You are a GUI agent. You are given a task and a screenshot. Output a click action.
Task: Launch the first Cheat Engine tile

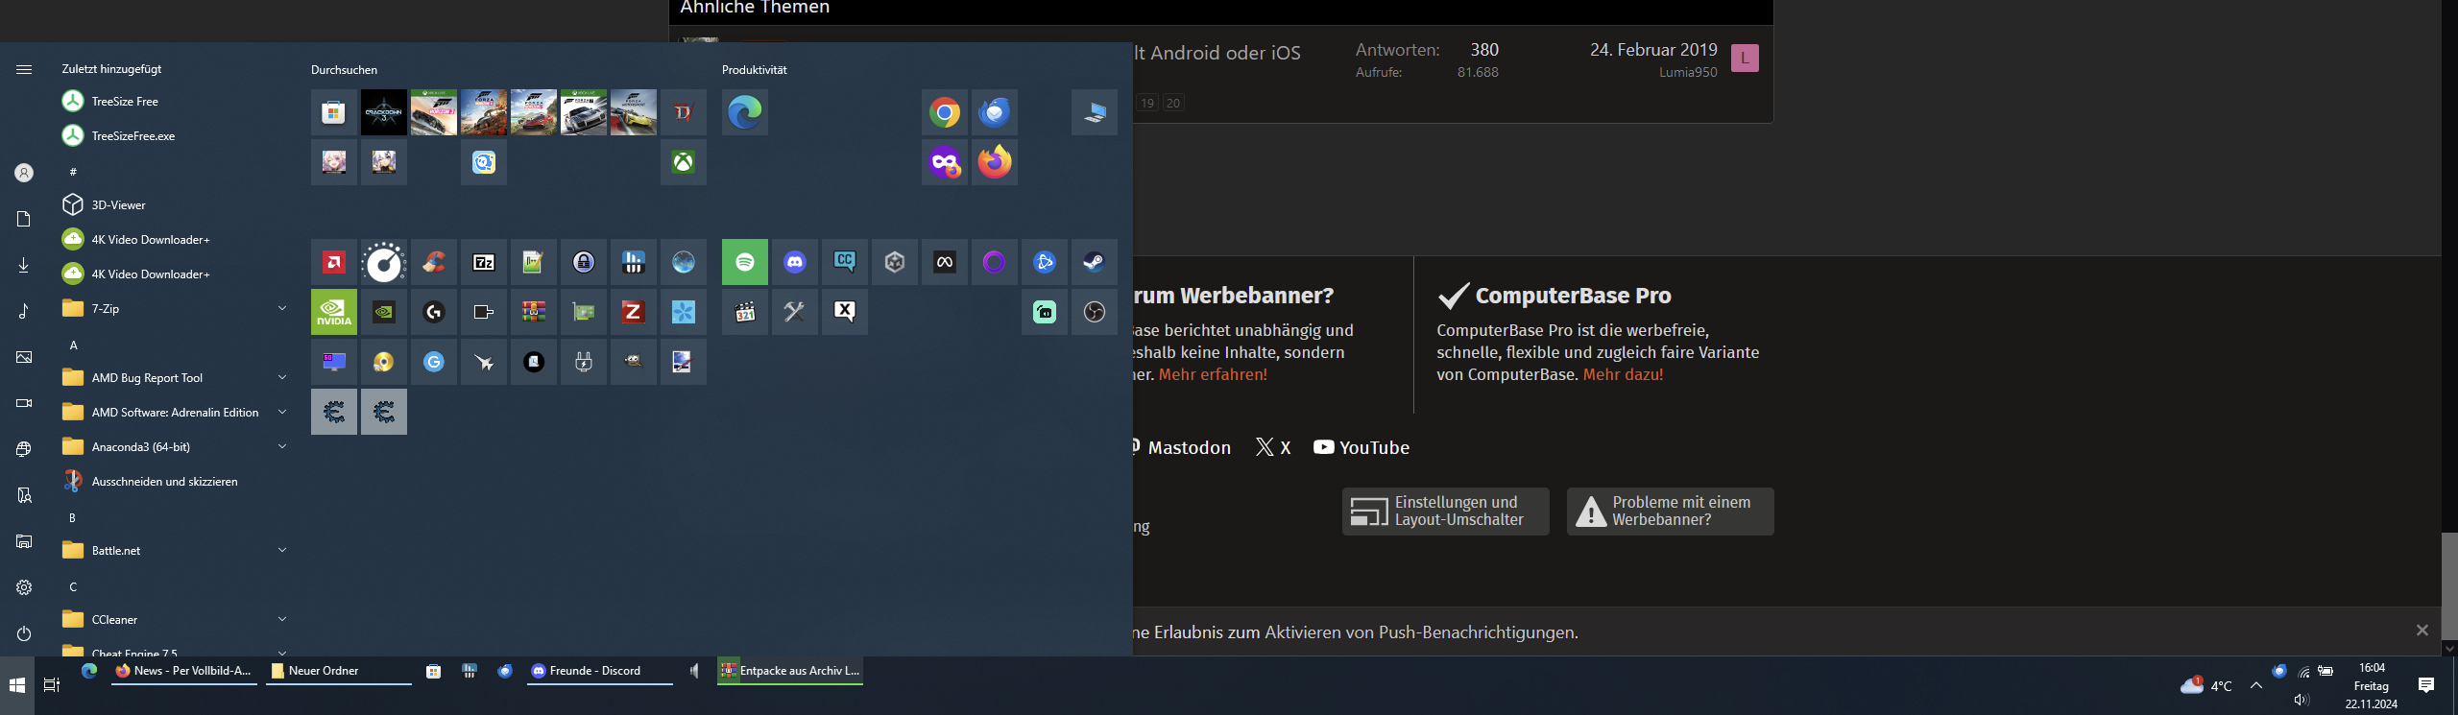(333, 412)
